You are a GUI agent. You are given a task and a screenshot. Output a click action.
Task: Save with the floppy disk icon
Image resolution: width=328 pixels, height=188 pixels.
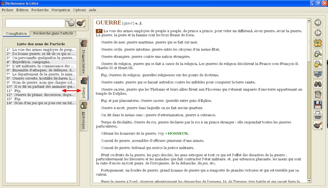pos(318,105)
